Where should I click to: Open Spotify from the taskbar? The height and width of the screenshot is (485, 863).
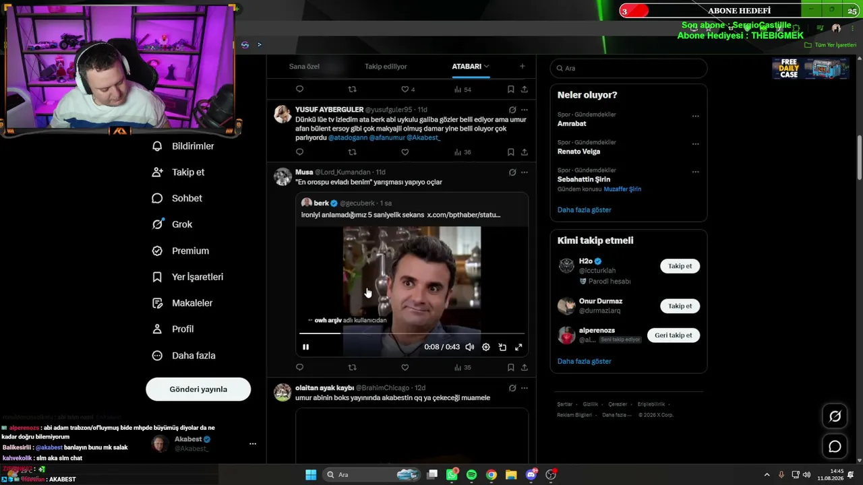click(x=471, y=475)
